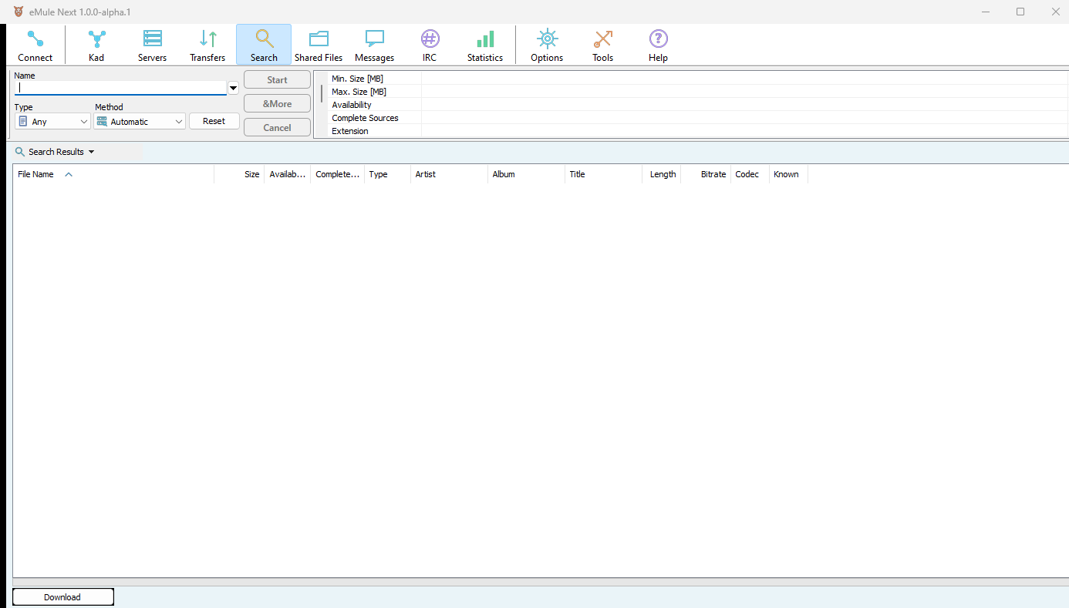Image resolution: width=1069 pixels, height=608 pixels.
Task: Click the Start search button
Action: [277, 80]
